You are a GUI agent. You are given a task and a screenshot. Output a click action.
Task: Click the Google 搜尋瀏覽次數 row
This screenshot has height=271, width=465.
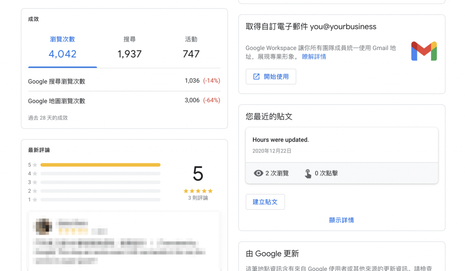pyautogui.click(x=124, y=81)
